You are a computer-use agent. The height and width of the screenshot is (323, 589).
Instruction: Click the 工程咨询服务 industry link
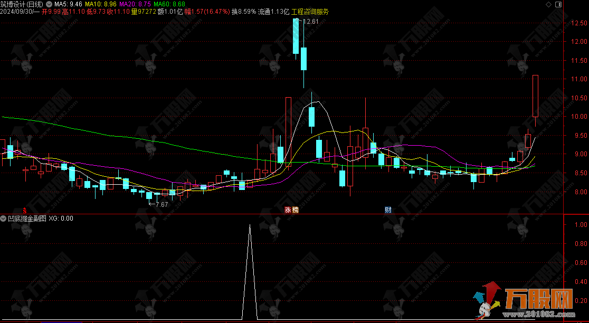coord(310,12)
